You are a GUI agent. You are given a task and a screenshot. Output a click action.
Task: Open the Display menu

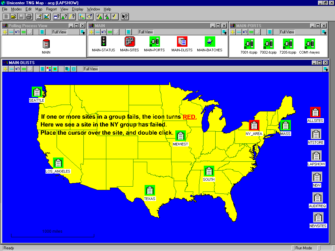[x=77, y=9]
